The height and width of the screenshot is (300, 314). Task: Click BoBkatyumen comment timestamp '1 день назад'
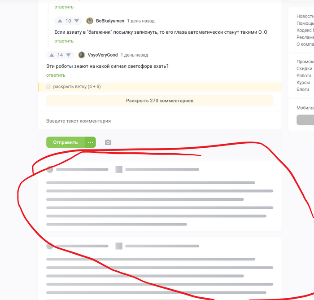point(141,21)
